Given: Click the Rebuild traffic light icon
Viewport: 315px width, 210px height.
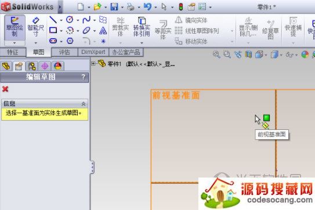Looking at the screenshot, I should [181, 7].
